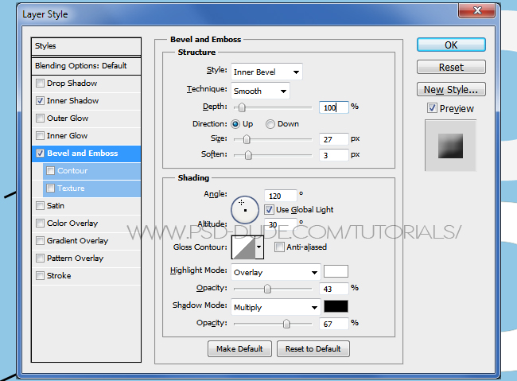Image resolution: width=517 pixels, height=381 pixels.
Task: Enable the Stroke checkbox
Action: click(x=40, y=275)
